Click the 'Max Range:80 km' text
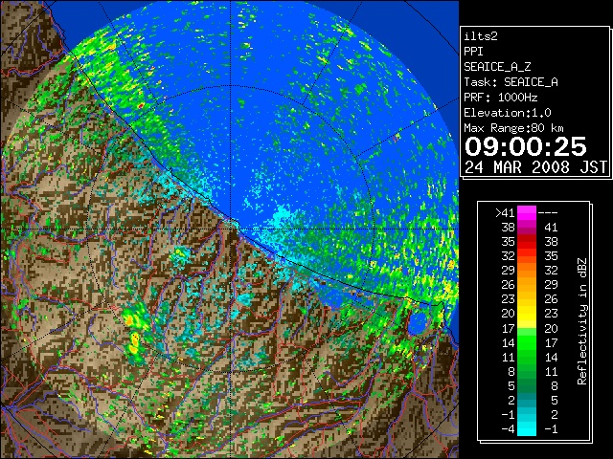 coord(513,128)
